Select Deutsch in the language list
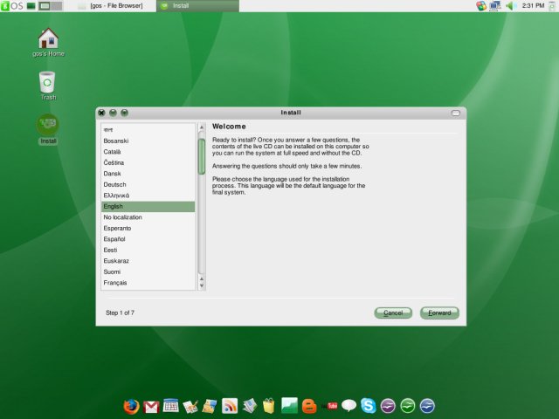 [x=114, y=184]
